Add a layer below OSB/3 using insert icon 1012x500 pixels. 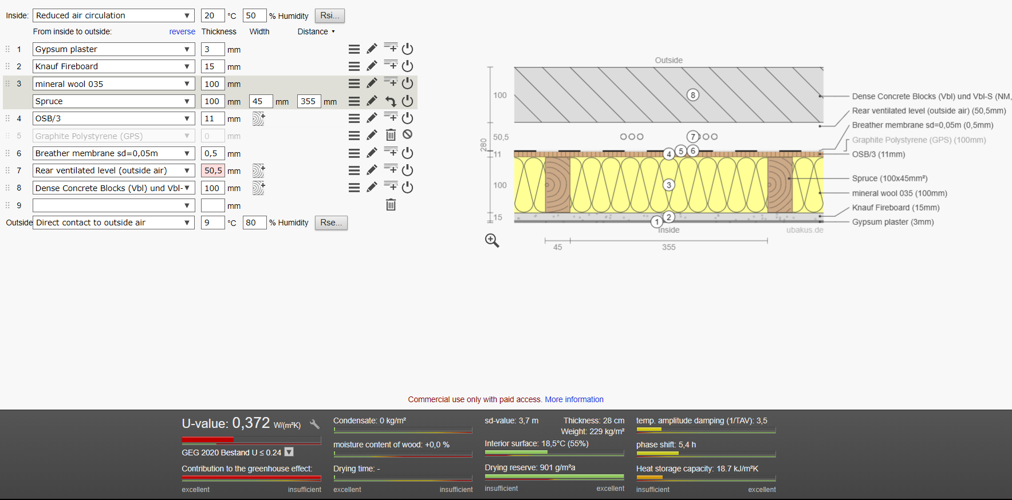click(x=391, y=117)
